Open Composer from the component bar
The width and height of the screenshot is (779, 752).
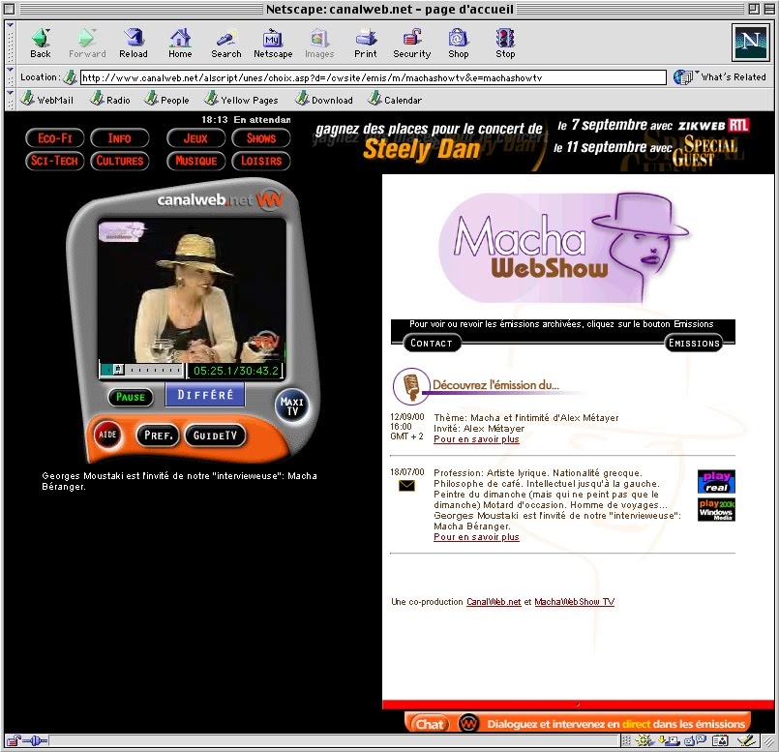pos(746,741)
